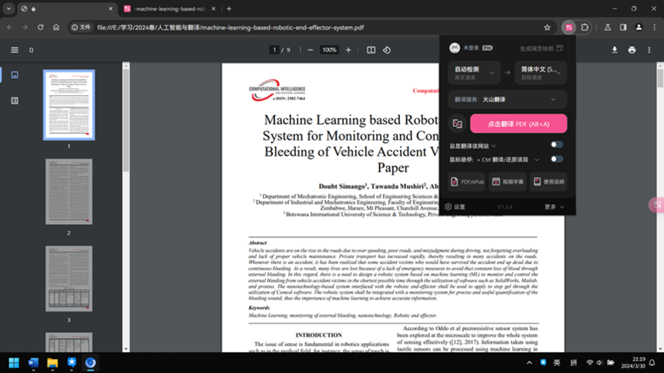The height and width of the screenshot is (373, 664).
Task: Click the Pro badge
Action: 487,48
